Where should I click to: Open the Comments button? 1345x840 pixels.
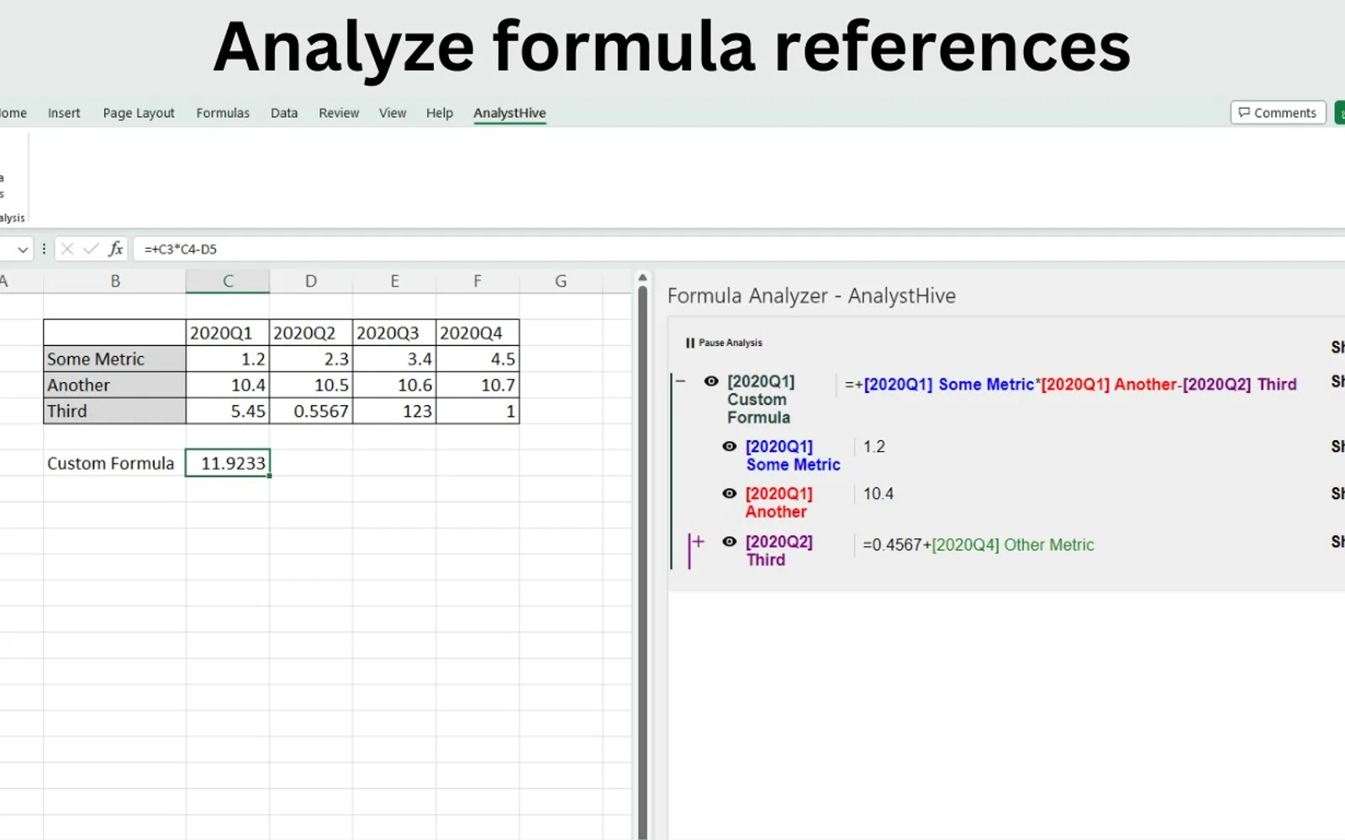click(x=1278, y=113)
